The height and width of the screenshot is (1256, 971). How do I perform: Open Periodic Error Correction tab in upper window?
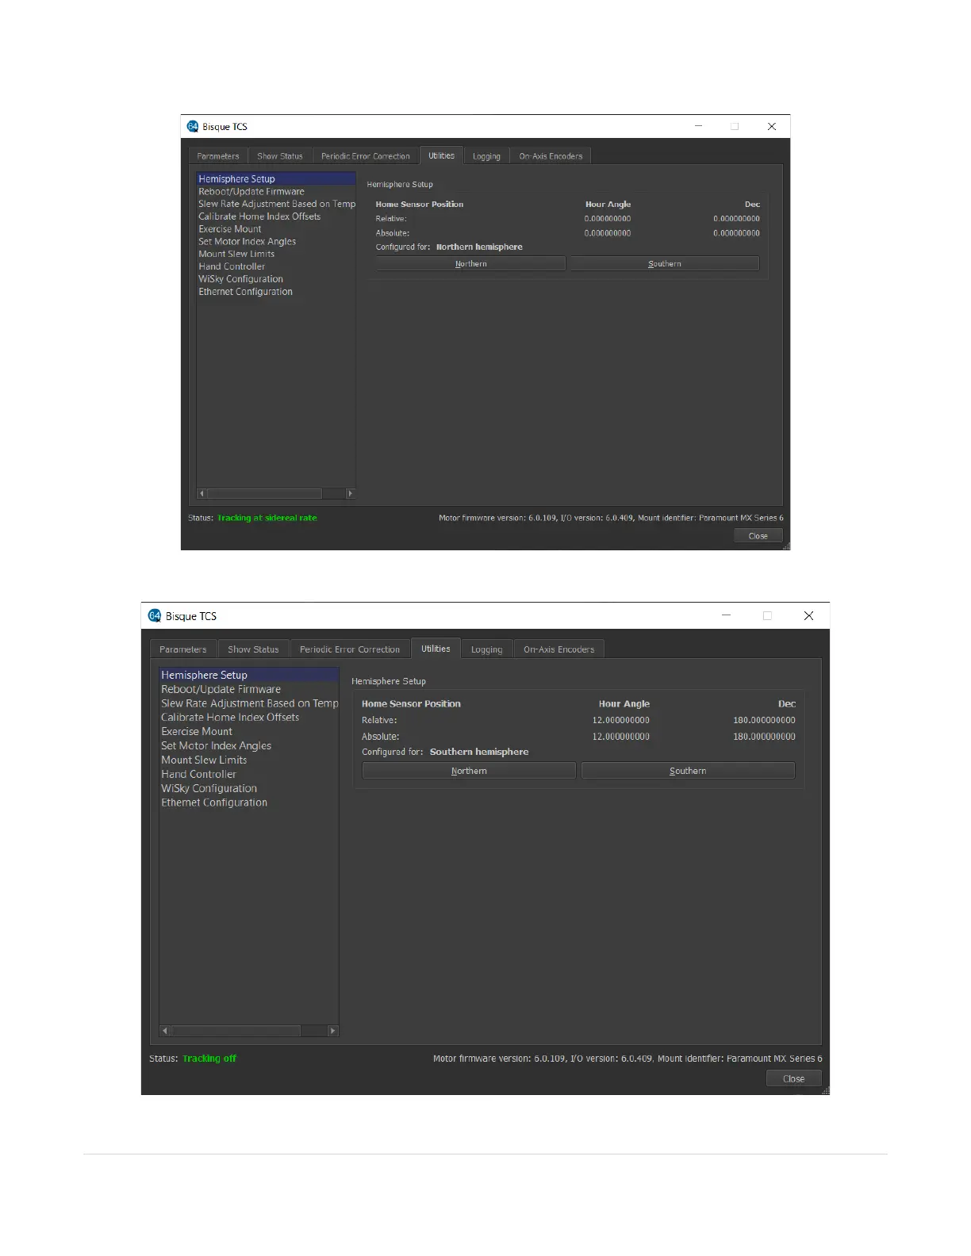coord(366,156)
